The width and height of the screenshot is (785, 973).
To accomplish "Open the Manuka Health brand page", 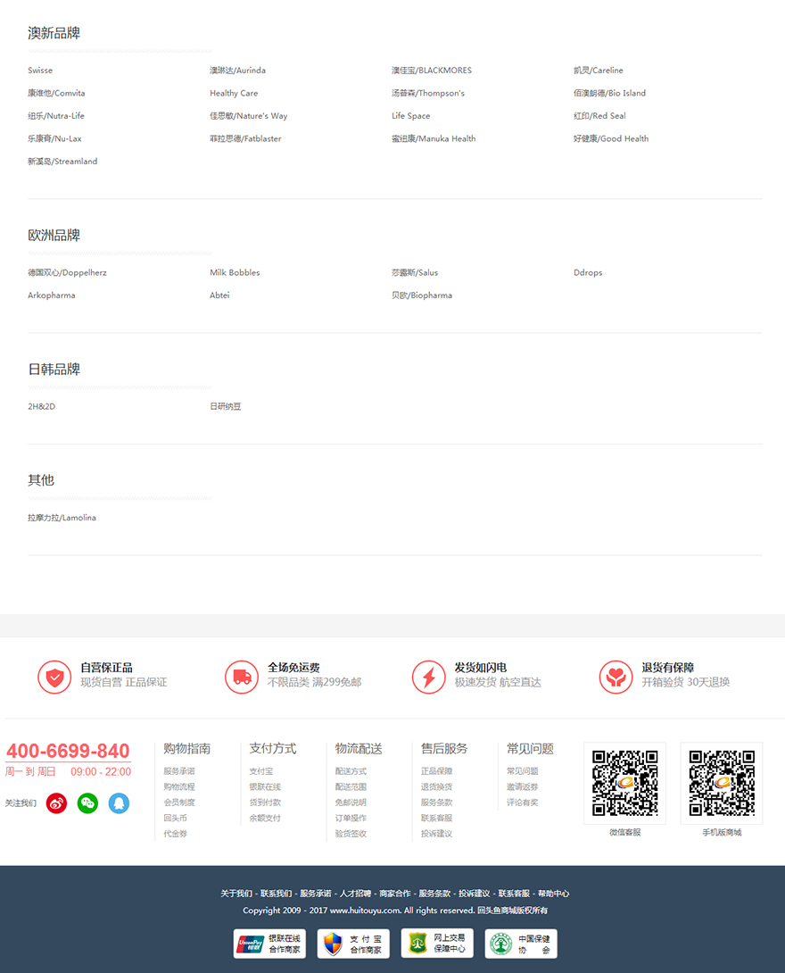I will [x=434, y=139].
